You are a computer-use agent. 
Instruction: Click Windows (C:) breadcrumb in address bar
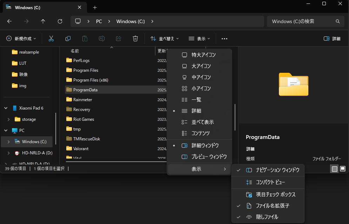130,21
